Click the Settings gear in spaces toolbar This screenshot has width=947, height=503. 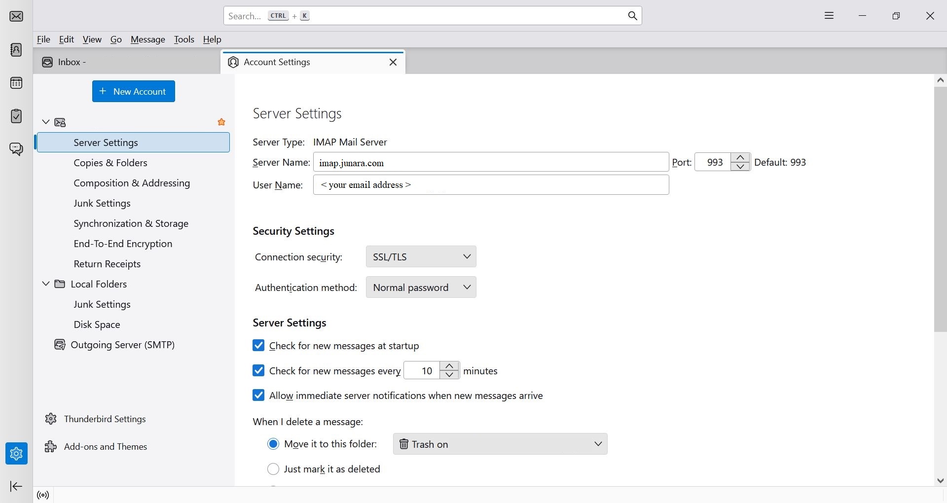[16, 453]
